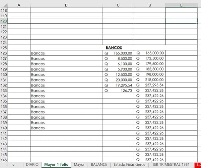Select 237,422.26 in row 133
This screenshot has width=201, height=168.
click(150, 91)
